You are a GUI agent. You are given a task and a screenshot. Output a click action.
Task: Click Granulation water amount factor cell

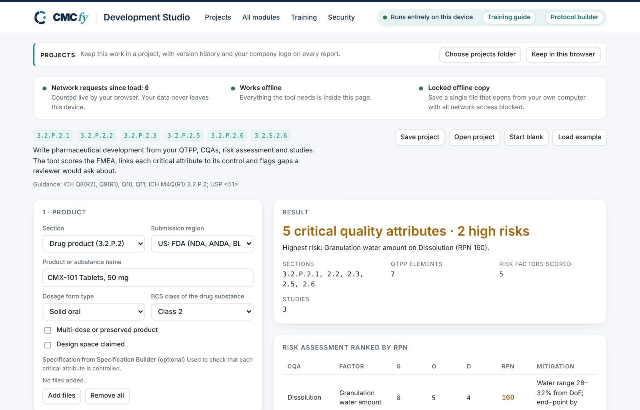click(360, 398)
